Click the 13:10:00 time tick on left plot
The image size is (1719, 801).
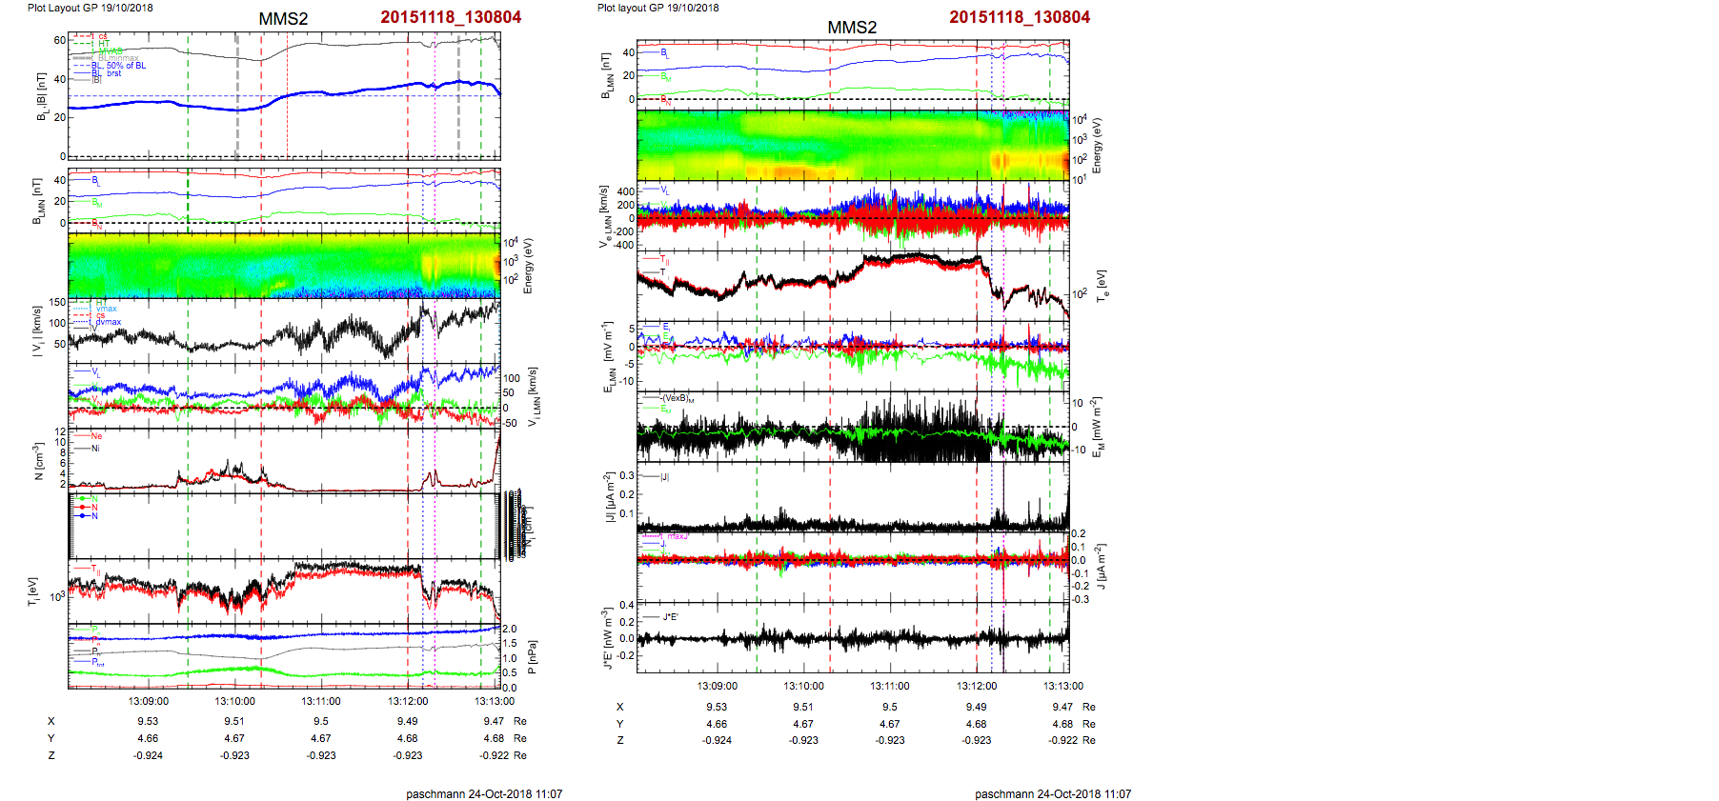[x=234, y=701]
